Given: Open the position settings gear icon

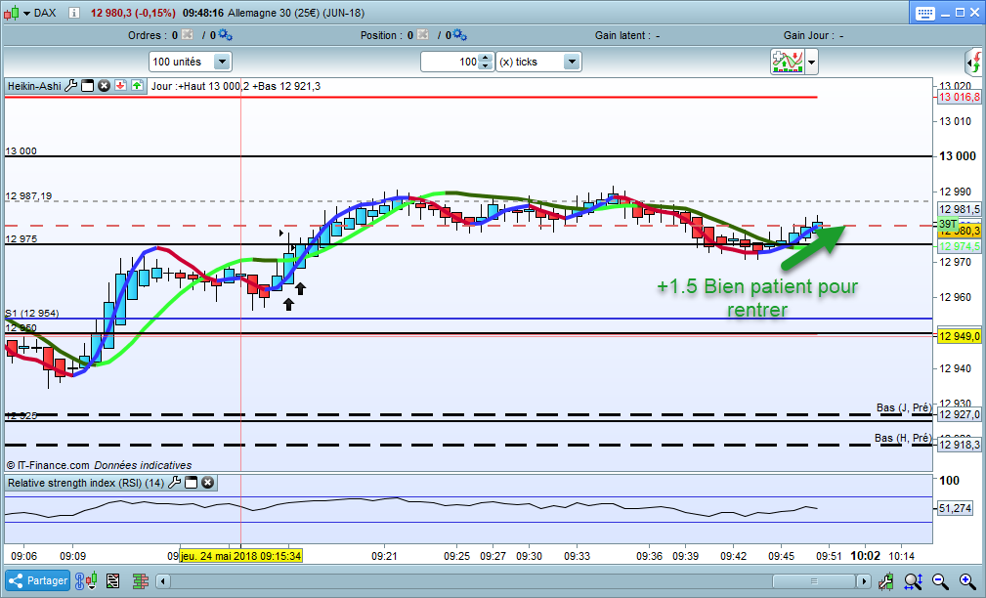Looking at the screenshot, I should tap(459, 34).
